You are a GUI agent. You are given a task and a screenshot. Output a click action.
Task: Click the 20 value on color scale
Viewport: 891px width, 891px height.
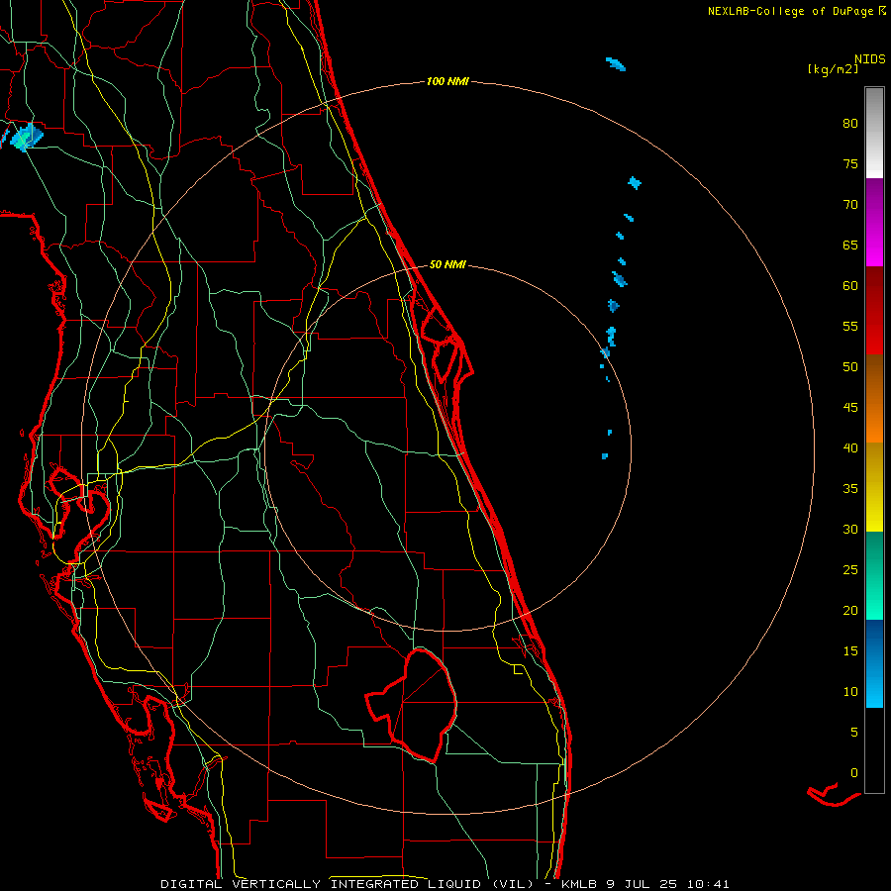(x=850, y=610)
